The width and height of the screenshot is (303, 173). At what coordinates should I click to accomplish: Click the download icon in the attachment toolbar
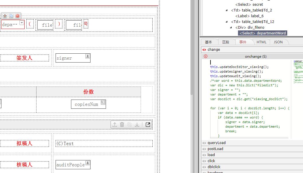pos(137,125)
